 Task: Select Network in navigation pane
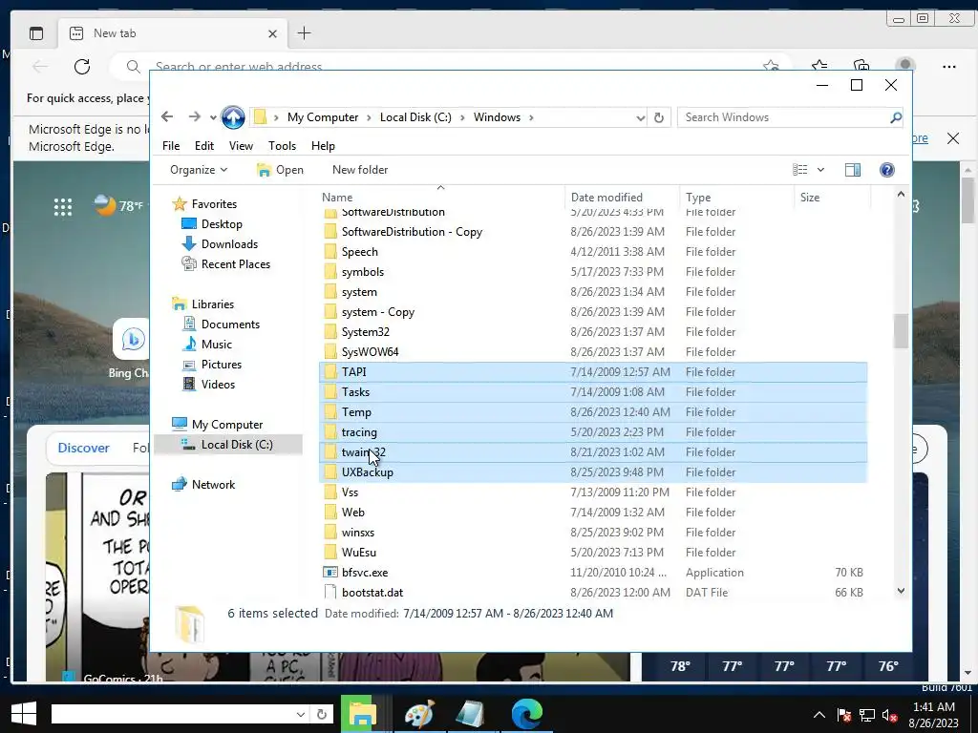[x=213, y=484]
